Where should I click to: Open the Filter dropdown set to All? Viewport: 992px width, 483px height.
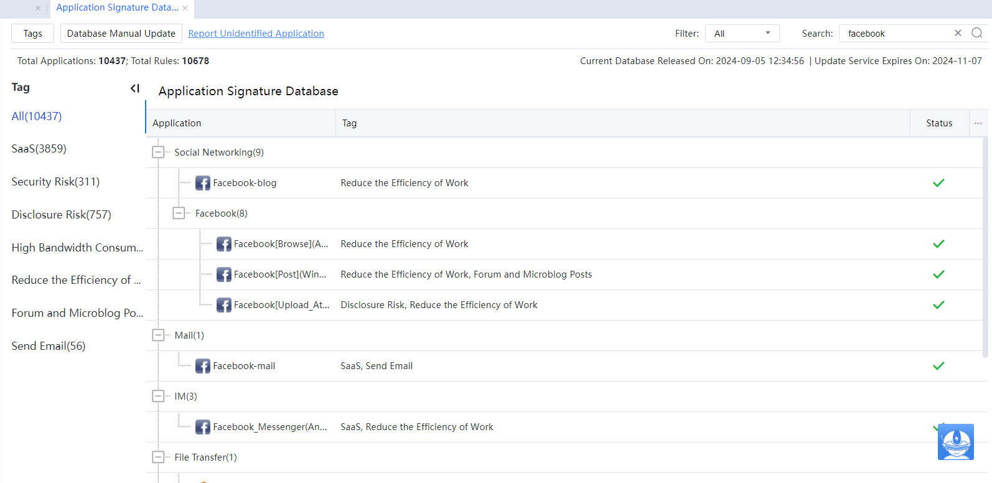click(742, 34)
